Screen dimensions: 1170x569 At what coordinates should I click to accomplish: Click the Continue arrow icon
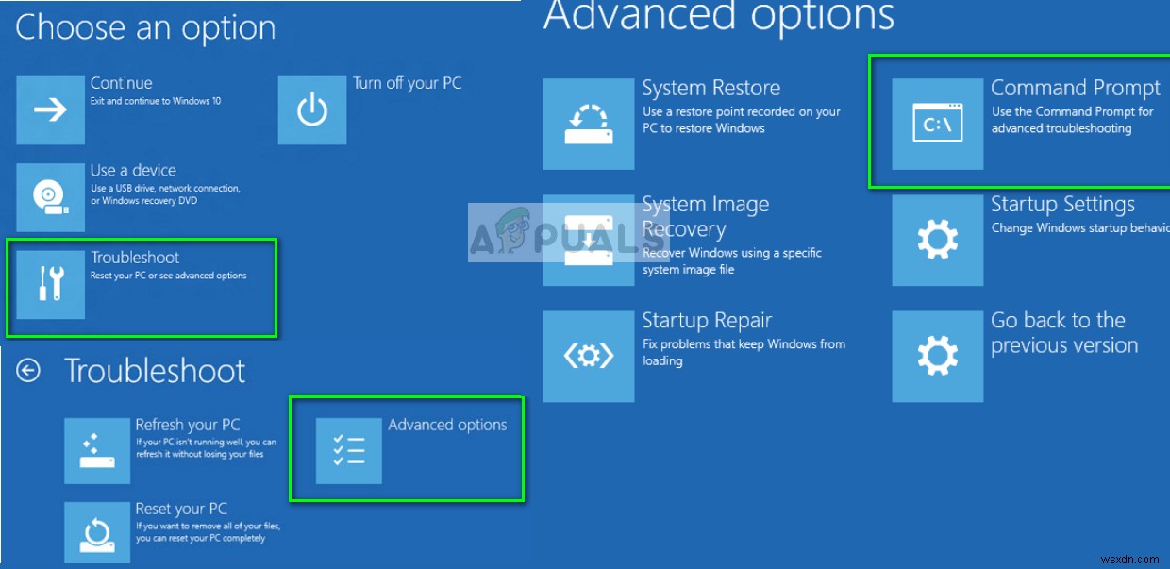[x=49, y=109]
